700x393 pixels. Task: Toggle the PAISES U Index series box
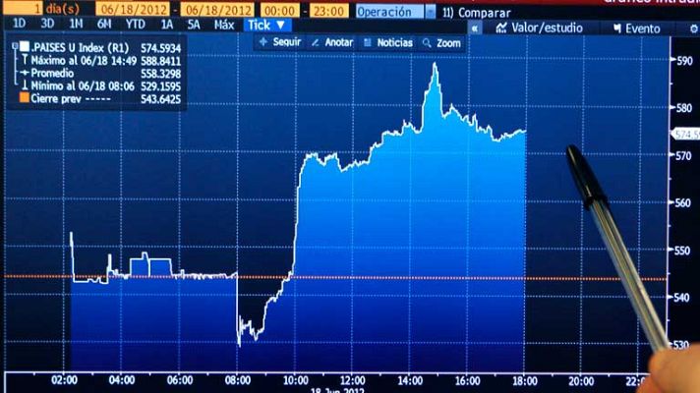(24, 46)
